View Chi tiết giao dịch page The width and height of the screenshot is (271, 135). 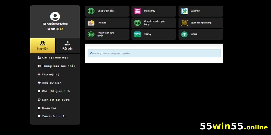56,91
